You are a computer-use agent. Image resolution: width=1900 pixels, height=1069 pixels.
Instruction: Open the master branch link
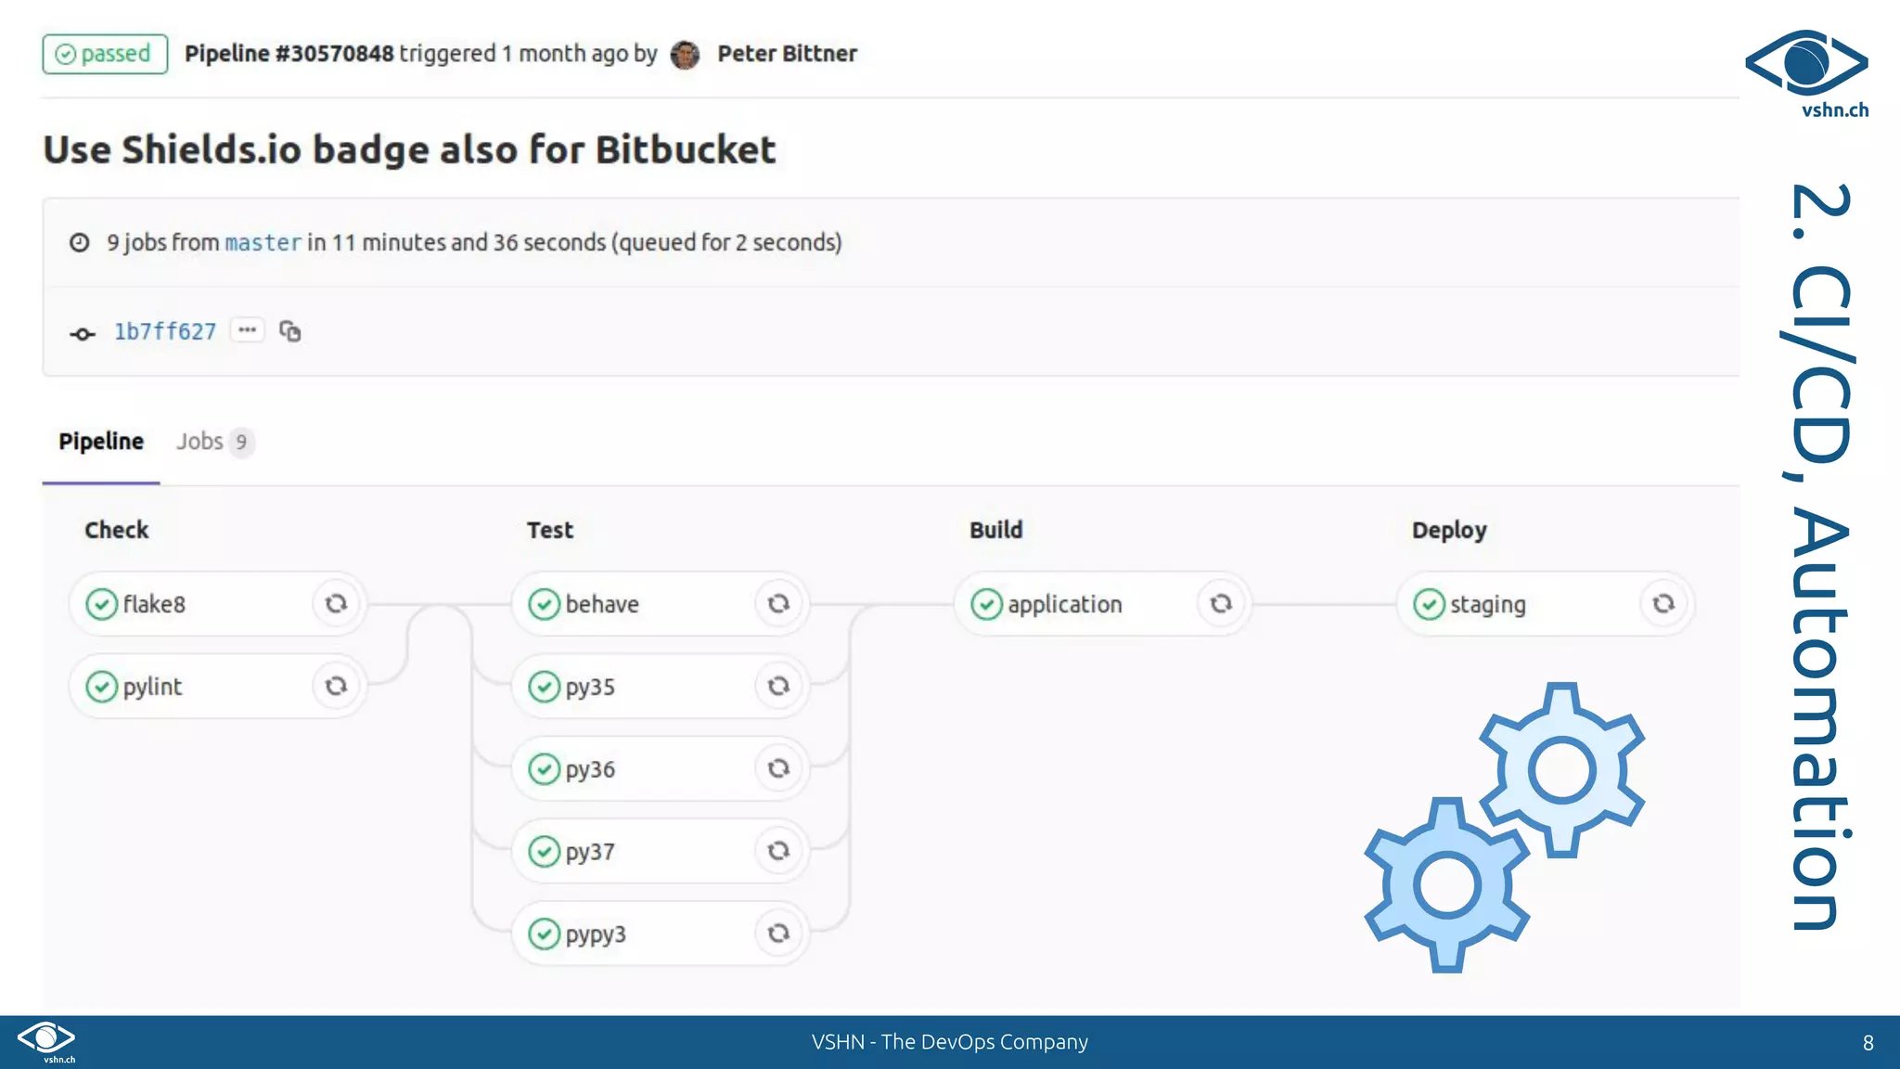click(263, 243)
